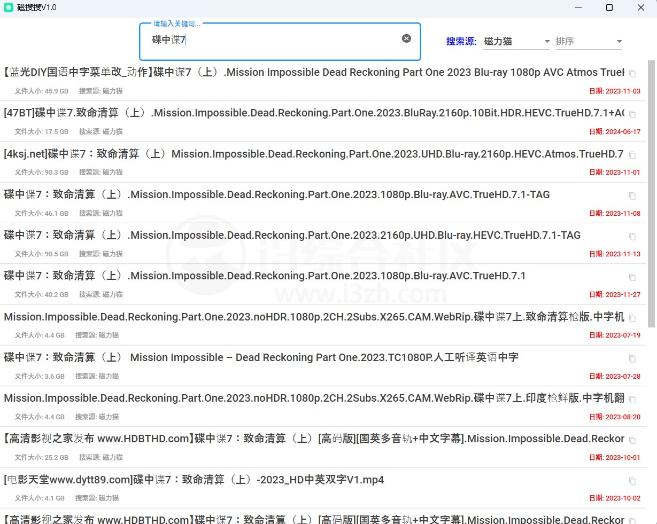This screenshot has width=657, height=524.
Task: Open the 排序 sort dropdown
Action: tap(589, 41)
